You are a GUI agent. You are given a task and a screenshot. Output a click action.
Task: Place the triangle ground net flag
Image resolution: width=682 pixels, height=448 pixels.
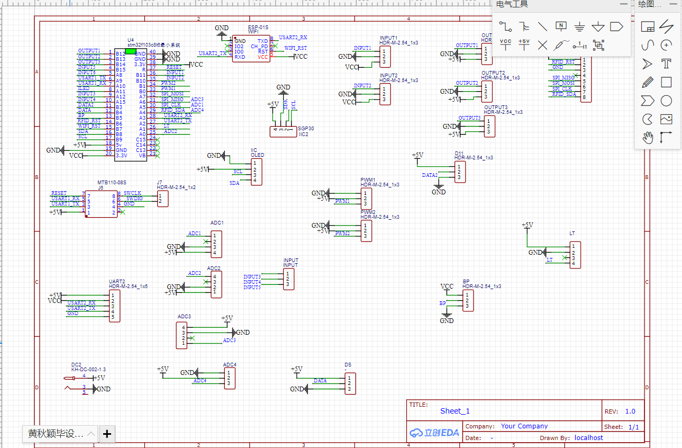coord(598,26)
